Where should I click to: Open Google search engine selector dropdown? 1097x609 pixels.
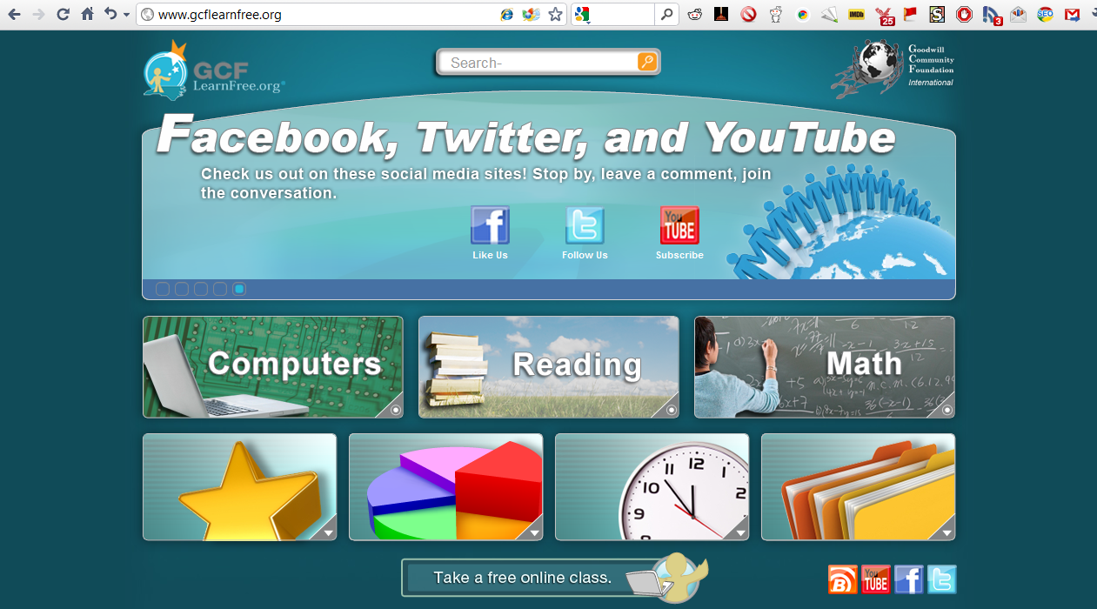[x=582, y=15]
